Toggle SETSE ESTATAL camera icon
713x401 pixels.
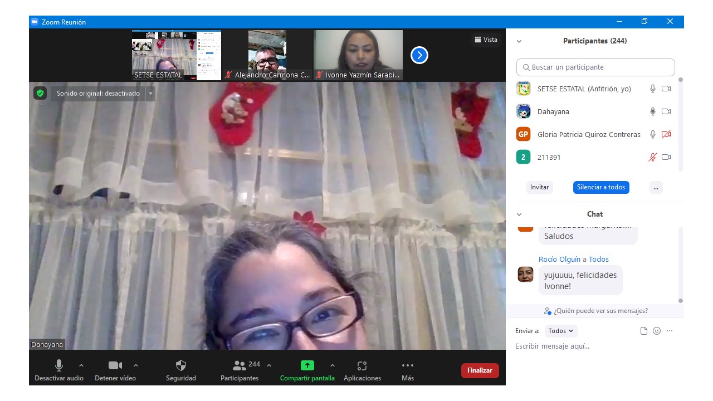(x=666, y=89)
